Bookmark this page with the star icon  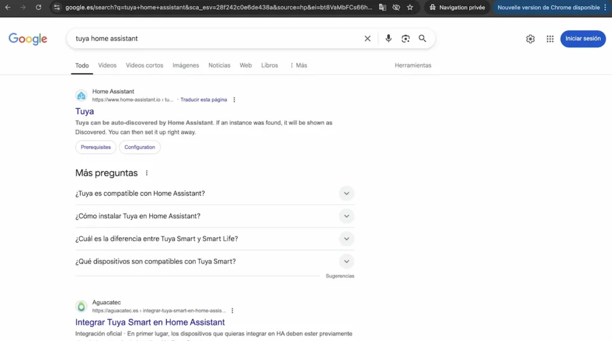pyautogui.click(x=410, y=7)
